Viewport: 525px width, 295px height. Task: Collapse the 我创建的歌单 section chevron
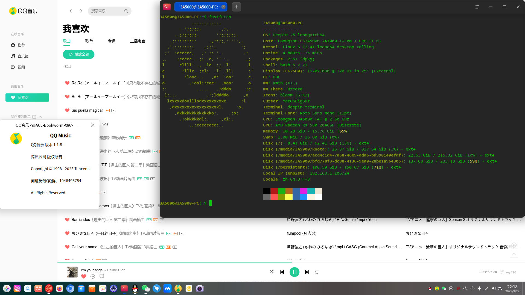point(40,117)
